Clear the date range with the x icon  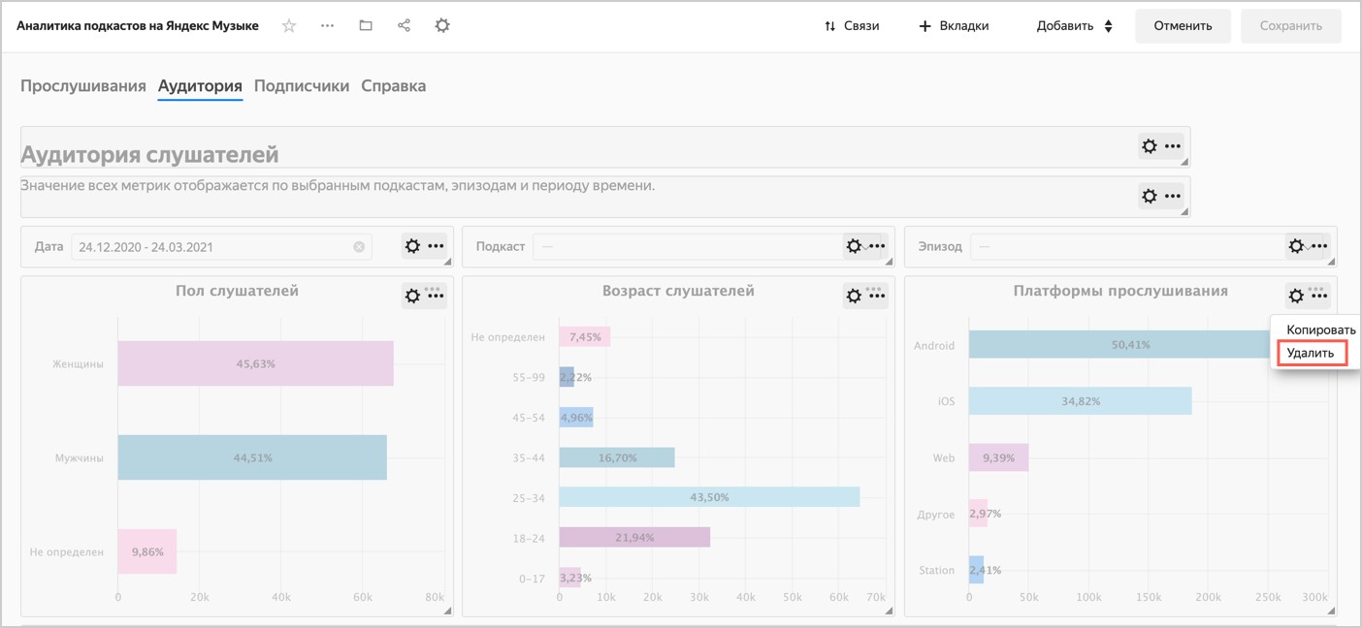(359, 247)
